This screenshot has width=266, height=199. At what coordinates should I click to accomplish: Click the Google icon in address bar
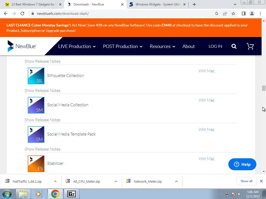click(x=216, y=13)
